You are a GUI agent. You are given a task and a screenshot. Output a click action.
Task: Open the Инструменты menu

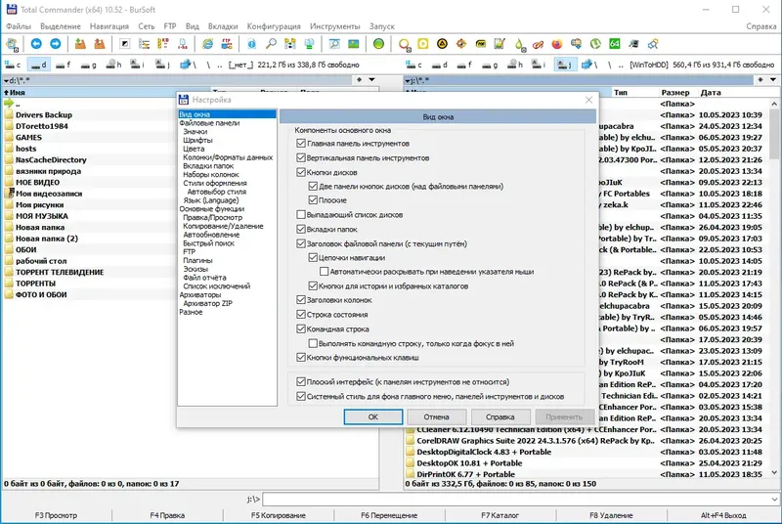click(x=334, y=26)
